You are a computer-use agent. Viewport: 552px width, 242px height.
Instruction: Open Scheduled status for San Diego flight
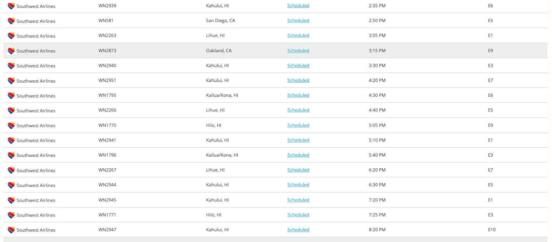[298, 21]
